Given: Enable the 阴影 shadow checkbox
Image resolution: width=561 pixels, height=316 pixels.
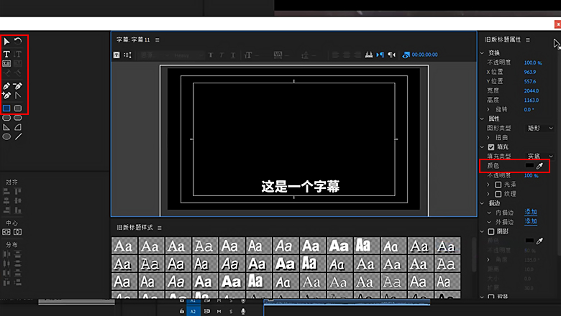Looking at the screenshot, I should (x=491, y=232).
